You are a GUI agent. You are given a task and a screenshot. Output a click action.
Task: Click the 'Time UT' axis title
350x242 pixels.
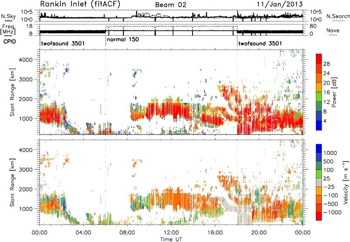tap(171, 239)
